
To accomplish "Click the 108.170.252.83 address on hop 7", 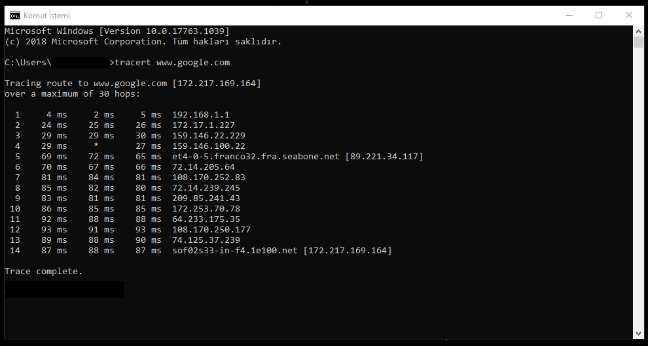I will [209, 178].
